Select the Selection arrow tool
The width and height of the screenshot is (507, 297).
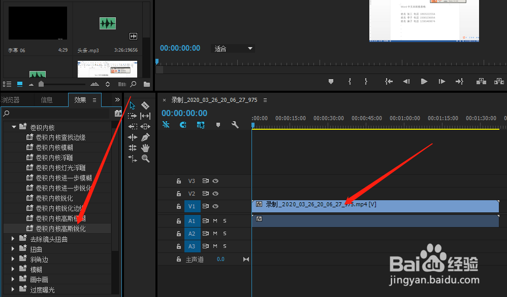(x=132, y=105)
